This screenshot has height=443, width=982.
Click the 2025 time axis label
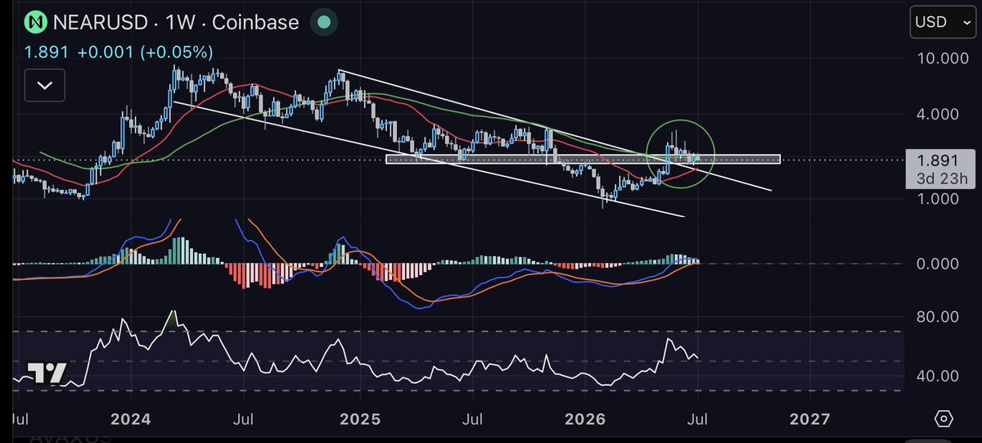pyautogui.click(x=359, y=419)
